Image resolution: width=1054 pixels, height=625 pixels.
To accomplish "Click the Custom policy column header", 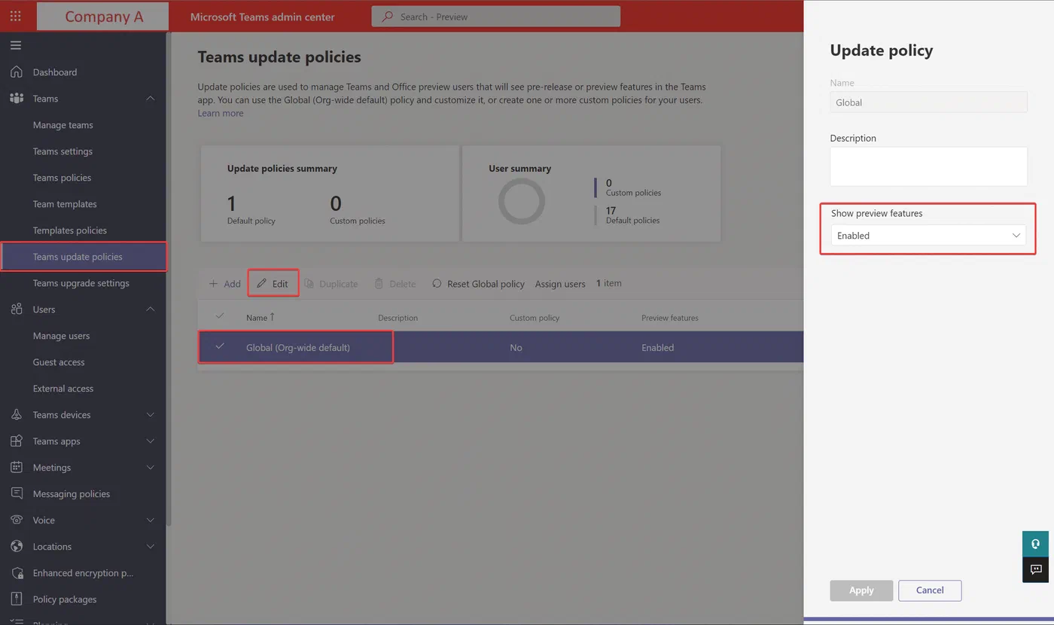I will [x=535, y=318].
